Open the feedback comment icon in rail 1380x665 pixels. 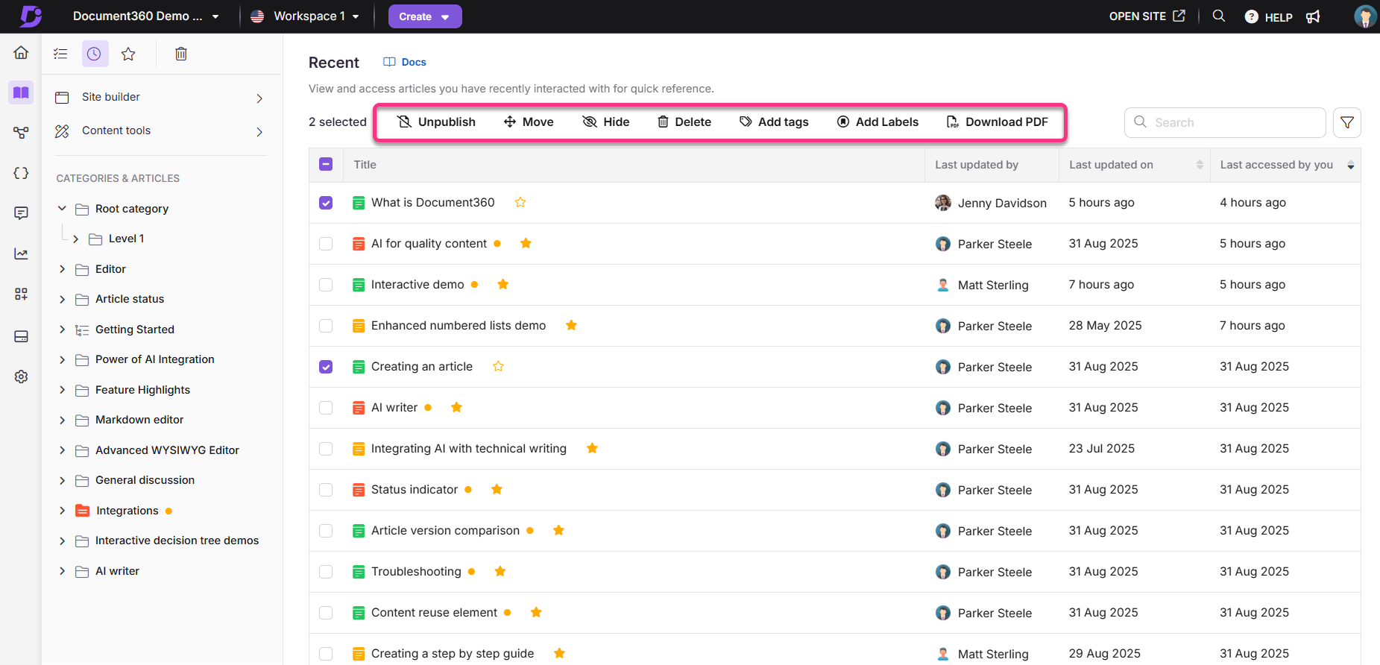pos(21,213)
